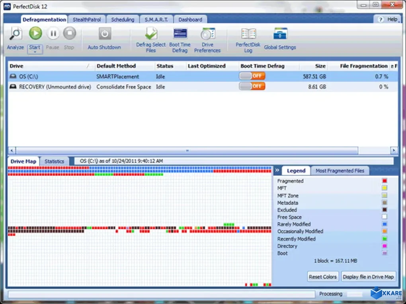
Task: Click the PerfectDisk app icon in title bar
Action: coord(7,6)
